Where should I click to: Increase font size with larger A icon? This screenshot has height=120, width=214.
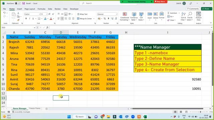[x=49, y=14]
